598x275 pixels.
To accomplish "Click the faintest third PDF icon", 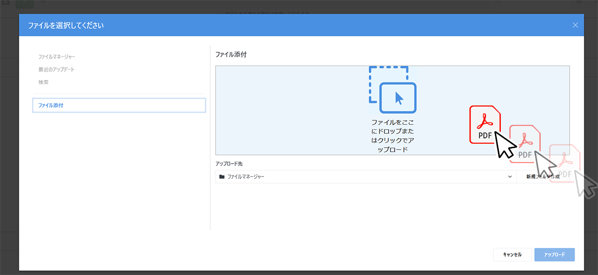I will (565, 163).
